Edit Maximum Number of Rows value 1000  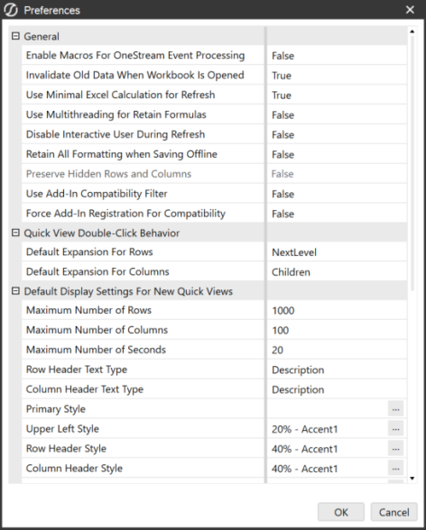pos(337,310)
